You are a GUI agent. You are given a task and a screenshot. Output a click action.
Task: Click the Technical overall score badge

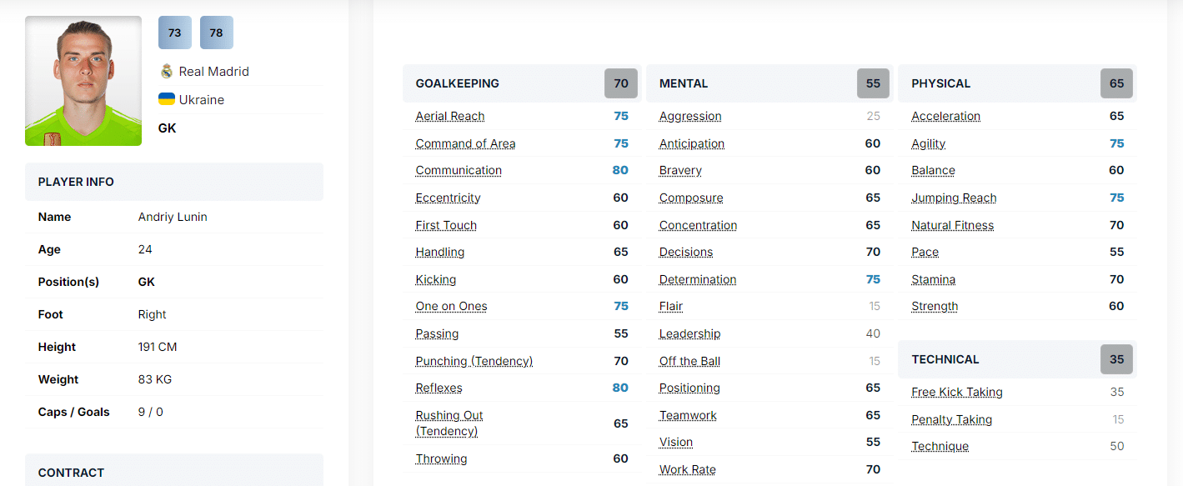coord(1116,359)
